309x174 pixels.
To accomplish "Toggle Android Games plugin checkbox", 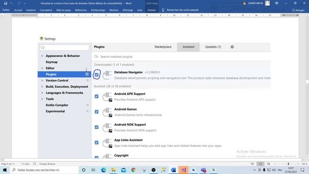I will pyautogui.click(x=97, y=112).
